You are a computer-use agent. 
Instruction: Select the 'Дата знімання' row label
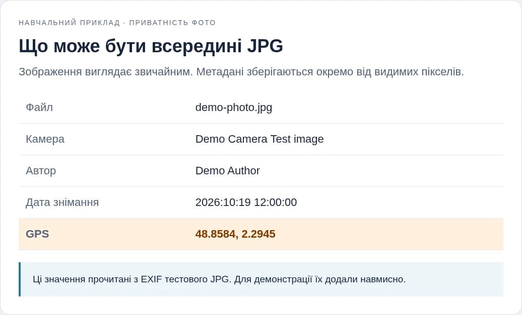click(x=62, y=202)
